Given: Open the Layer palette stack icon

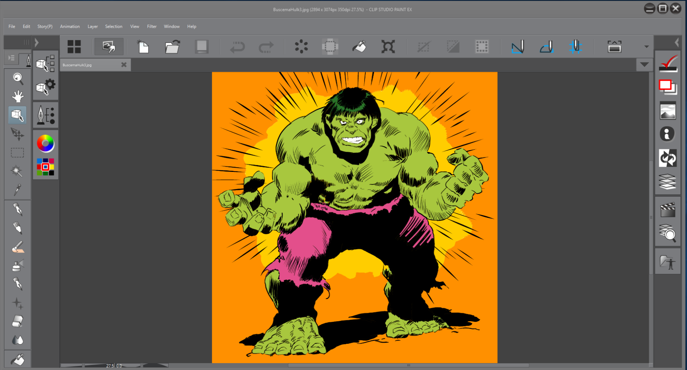Looking at the screenshot, I should 668,181.
